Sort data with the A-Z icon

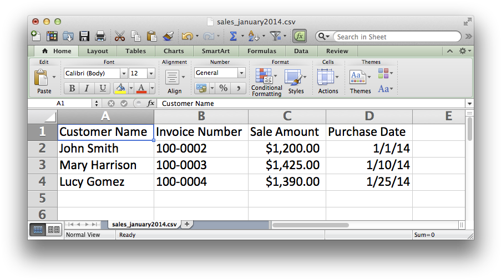tap(254, 36)
